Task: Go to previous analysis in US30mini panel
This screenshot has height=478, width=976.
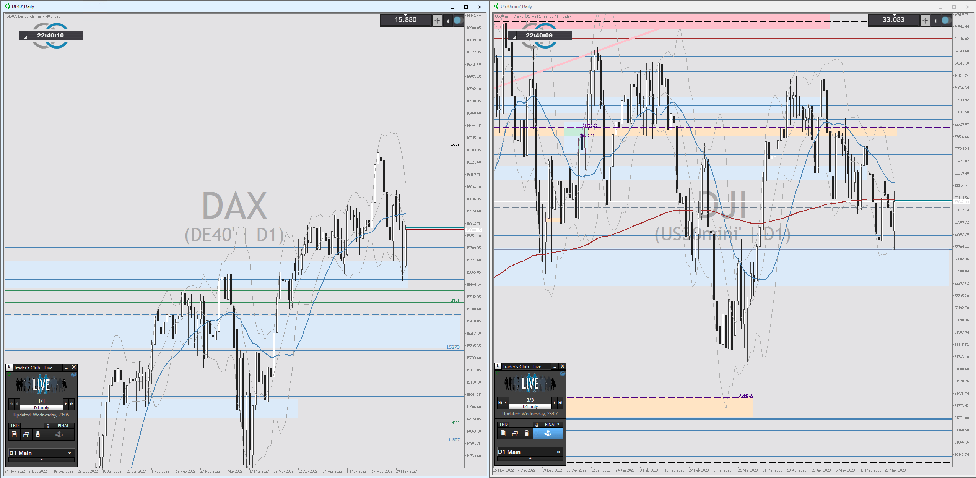Action: [506, 403]
